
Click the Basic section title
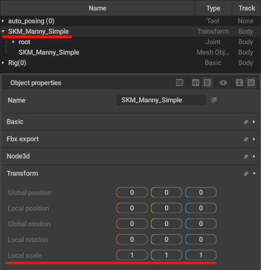pos(15,122)
